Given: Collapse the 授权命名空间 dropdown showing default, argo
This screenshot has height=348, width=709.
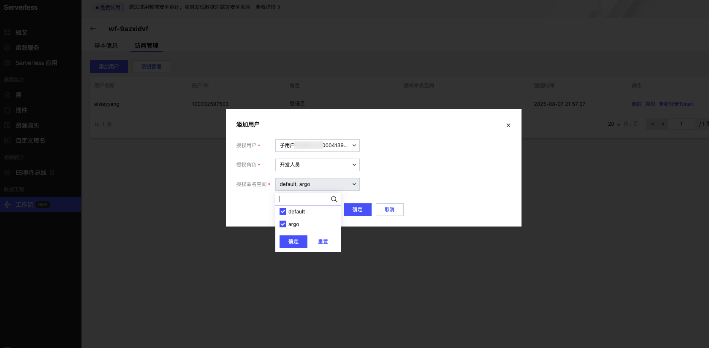Looking at the screenshot, I should tap(318, 184).
